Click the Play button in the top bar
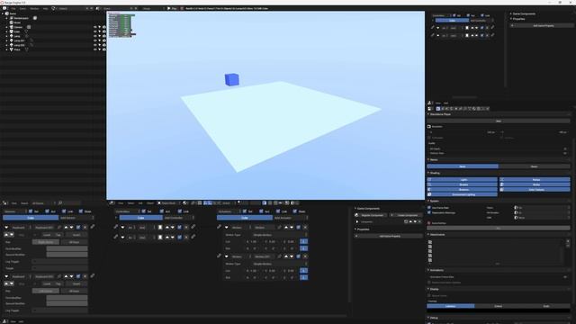576x324 pixels. click(x=172, y=8)
